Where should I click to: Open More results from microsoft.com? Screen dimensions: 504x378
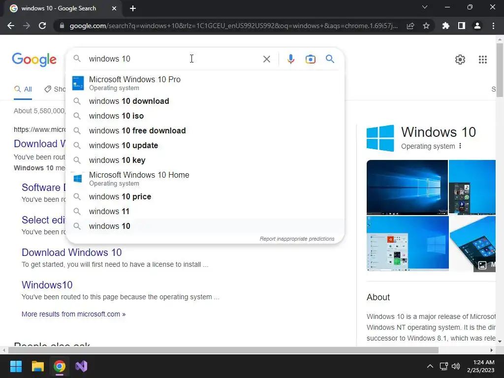click(x=74, y=314)
